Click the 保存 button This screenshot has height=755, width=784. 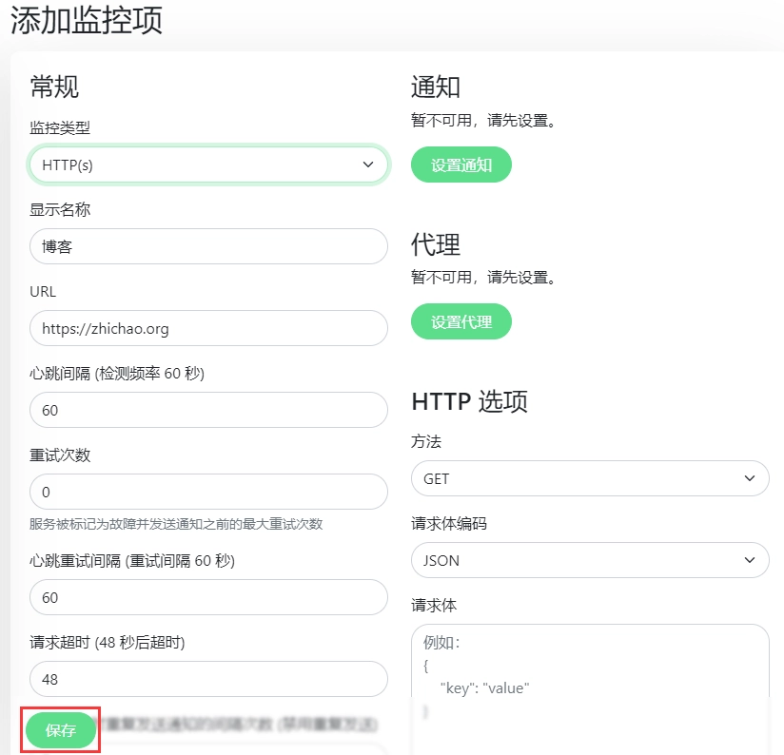(x=61, y=730)
